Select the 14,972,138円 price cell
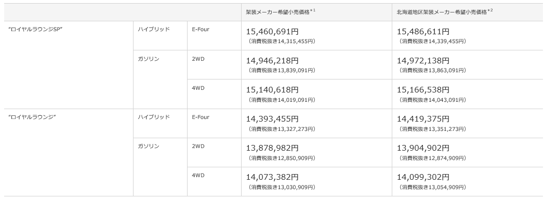This screenshot has width=544, height=199. point(468,65)
